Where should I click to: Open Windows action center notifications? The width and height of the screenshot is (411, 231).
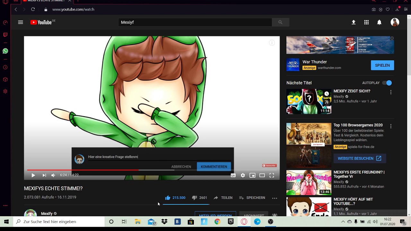tap(403, 222)
